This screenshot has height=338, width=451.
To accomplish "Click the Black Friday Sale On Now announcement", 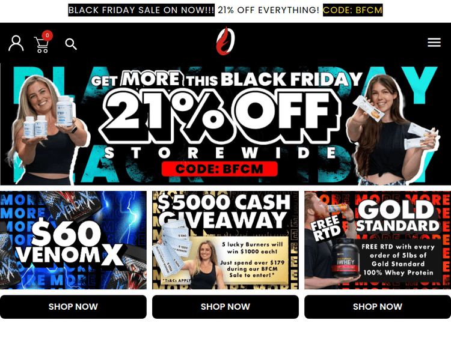I will 141,10.
